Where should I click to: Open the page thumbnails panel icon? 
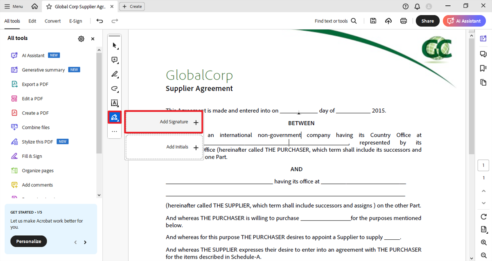click(483, 82)
